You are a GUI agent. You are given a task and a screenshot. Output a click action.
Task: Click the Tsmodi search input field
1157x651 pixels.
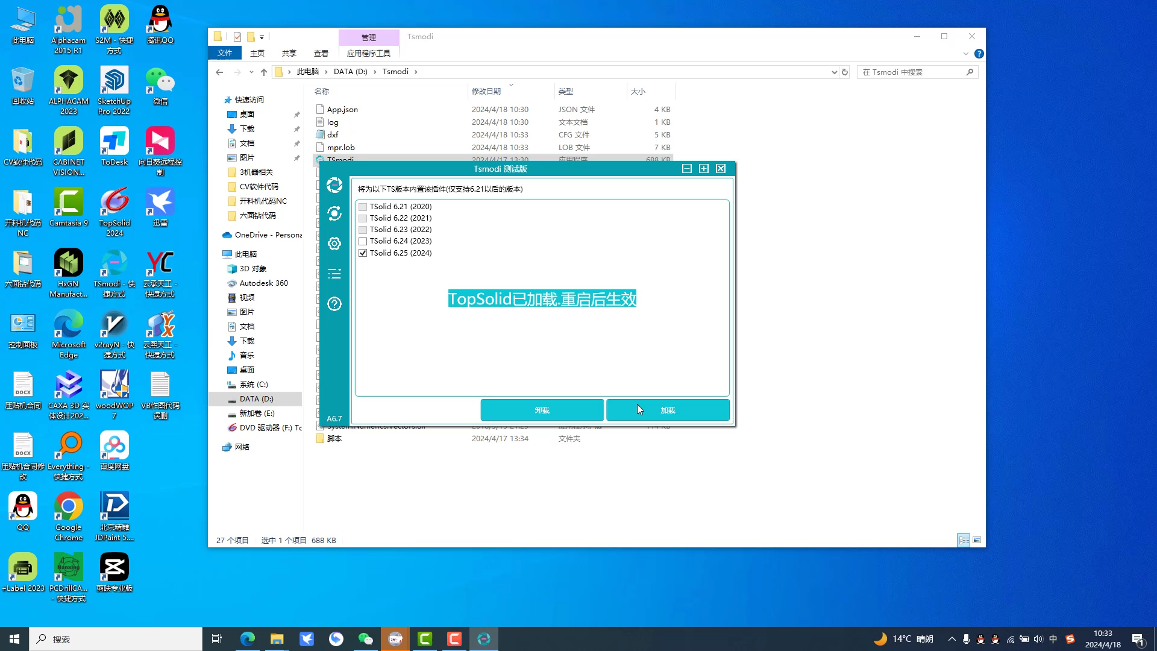coord(910,72)
